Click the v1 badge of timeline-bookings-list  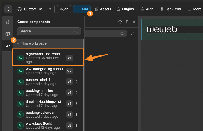pos(69,104)
